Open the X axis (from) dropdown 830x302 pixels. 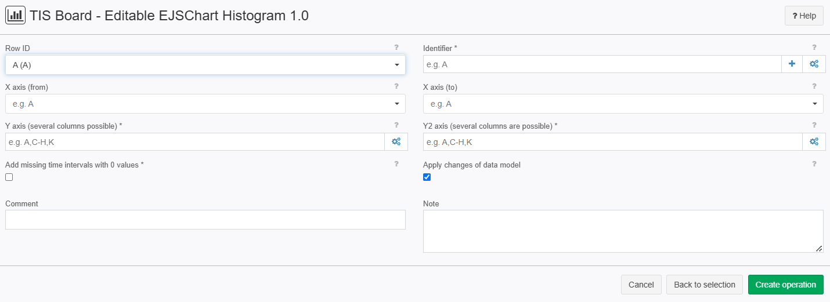click(205, 104)
